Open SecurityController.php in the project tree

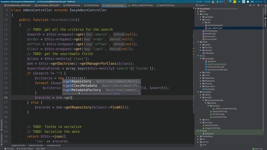216,70
